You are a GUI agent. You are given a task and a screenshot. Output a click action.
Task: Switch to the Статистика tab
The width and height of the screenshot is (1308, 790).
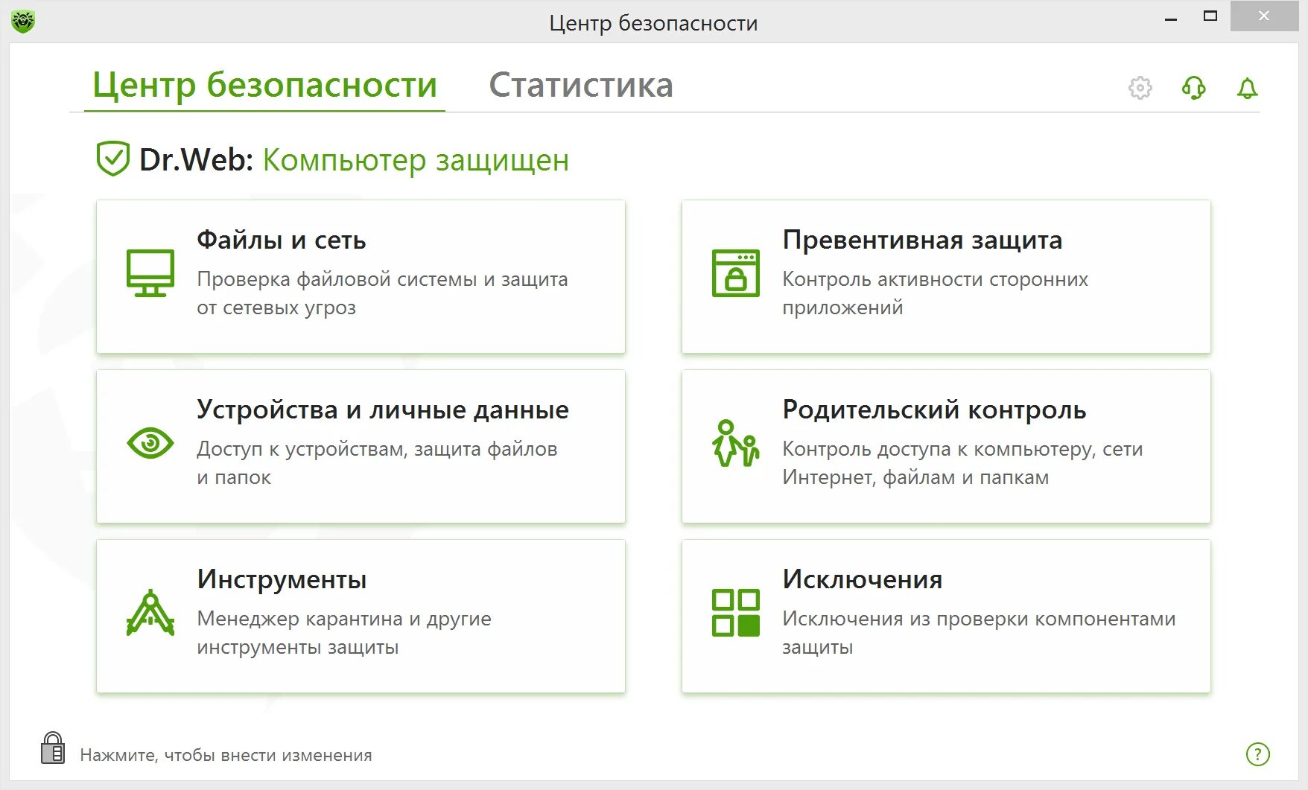[x=581, y=85]
